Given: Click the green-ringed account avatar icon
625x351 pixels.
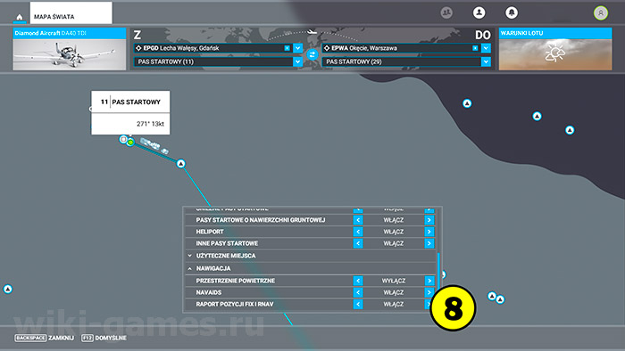Looking at the screenshot, I should (x=601, y=13).
